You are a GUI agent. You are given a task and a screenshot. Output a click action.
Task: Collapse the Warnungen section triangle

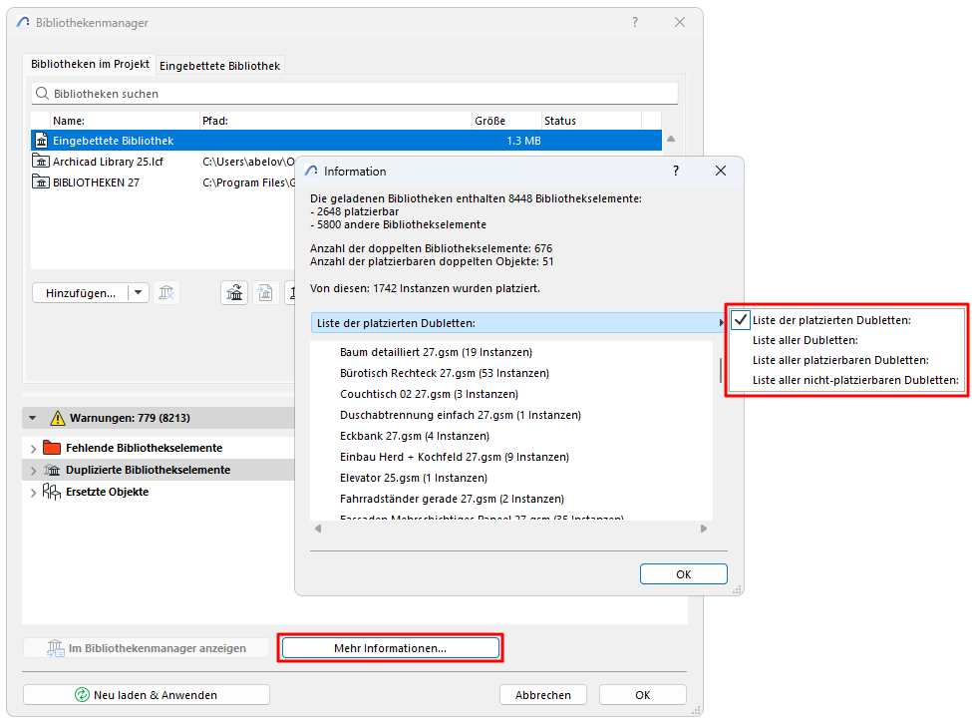33,418
